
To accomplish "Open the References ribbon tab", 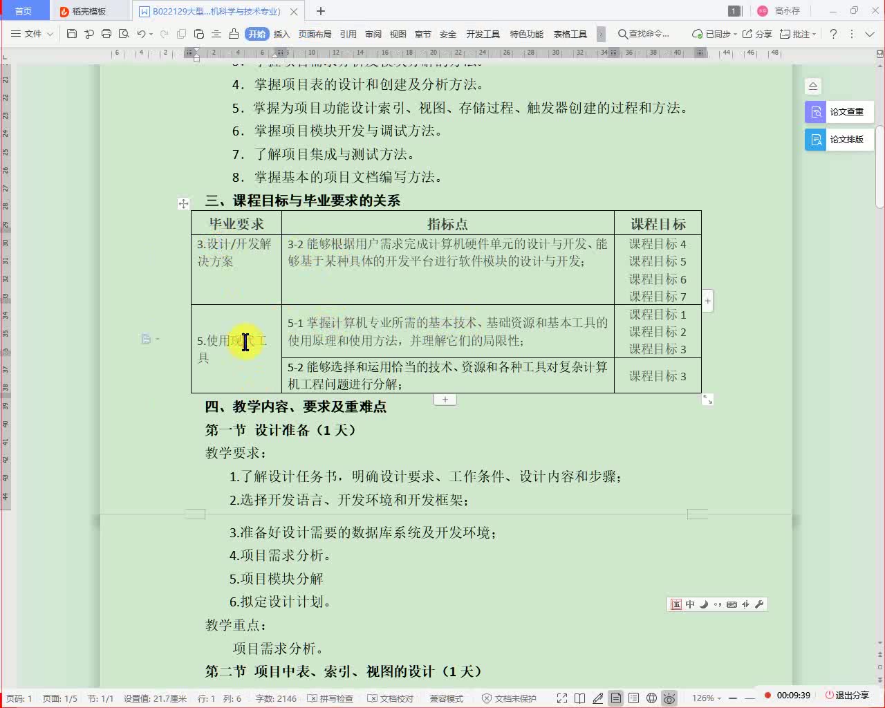I will pos(348,34).
